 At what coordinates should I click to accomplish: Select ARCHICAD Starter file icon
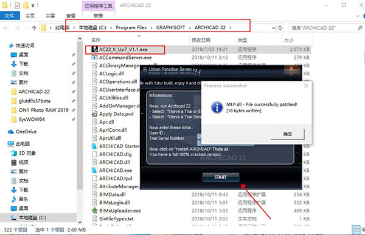tap(94, 146)
